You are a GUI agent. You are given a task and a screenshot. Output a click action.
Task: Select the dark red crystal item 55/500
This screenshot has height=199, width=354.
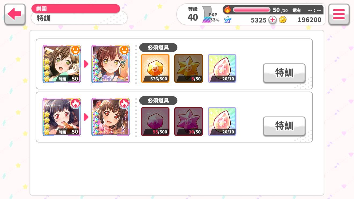pyautogui.click(x=155, y=121)
